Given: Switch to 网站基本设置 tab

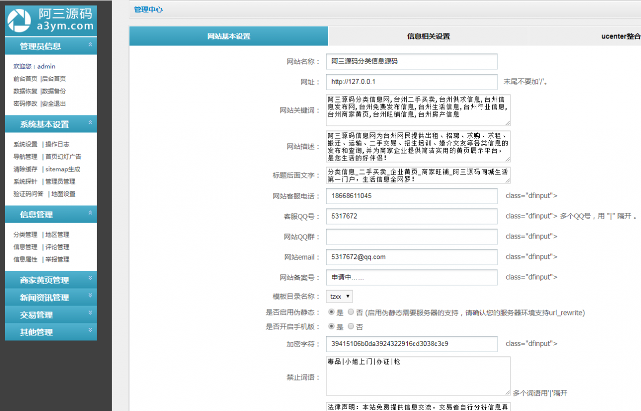Looking at the screenshot, I should click(229, 36).
